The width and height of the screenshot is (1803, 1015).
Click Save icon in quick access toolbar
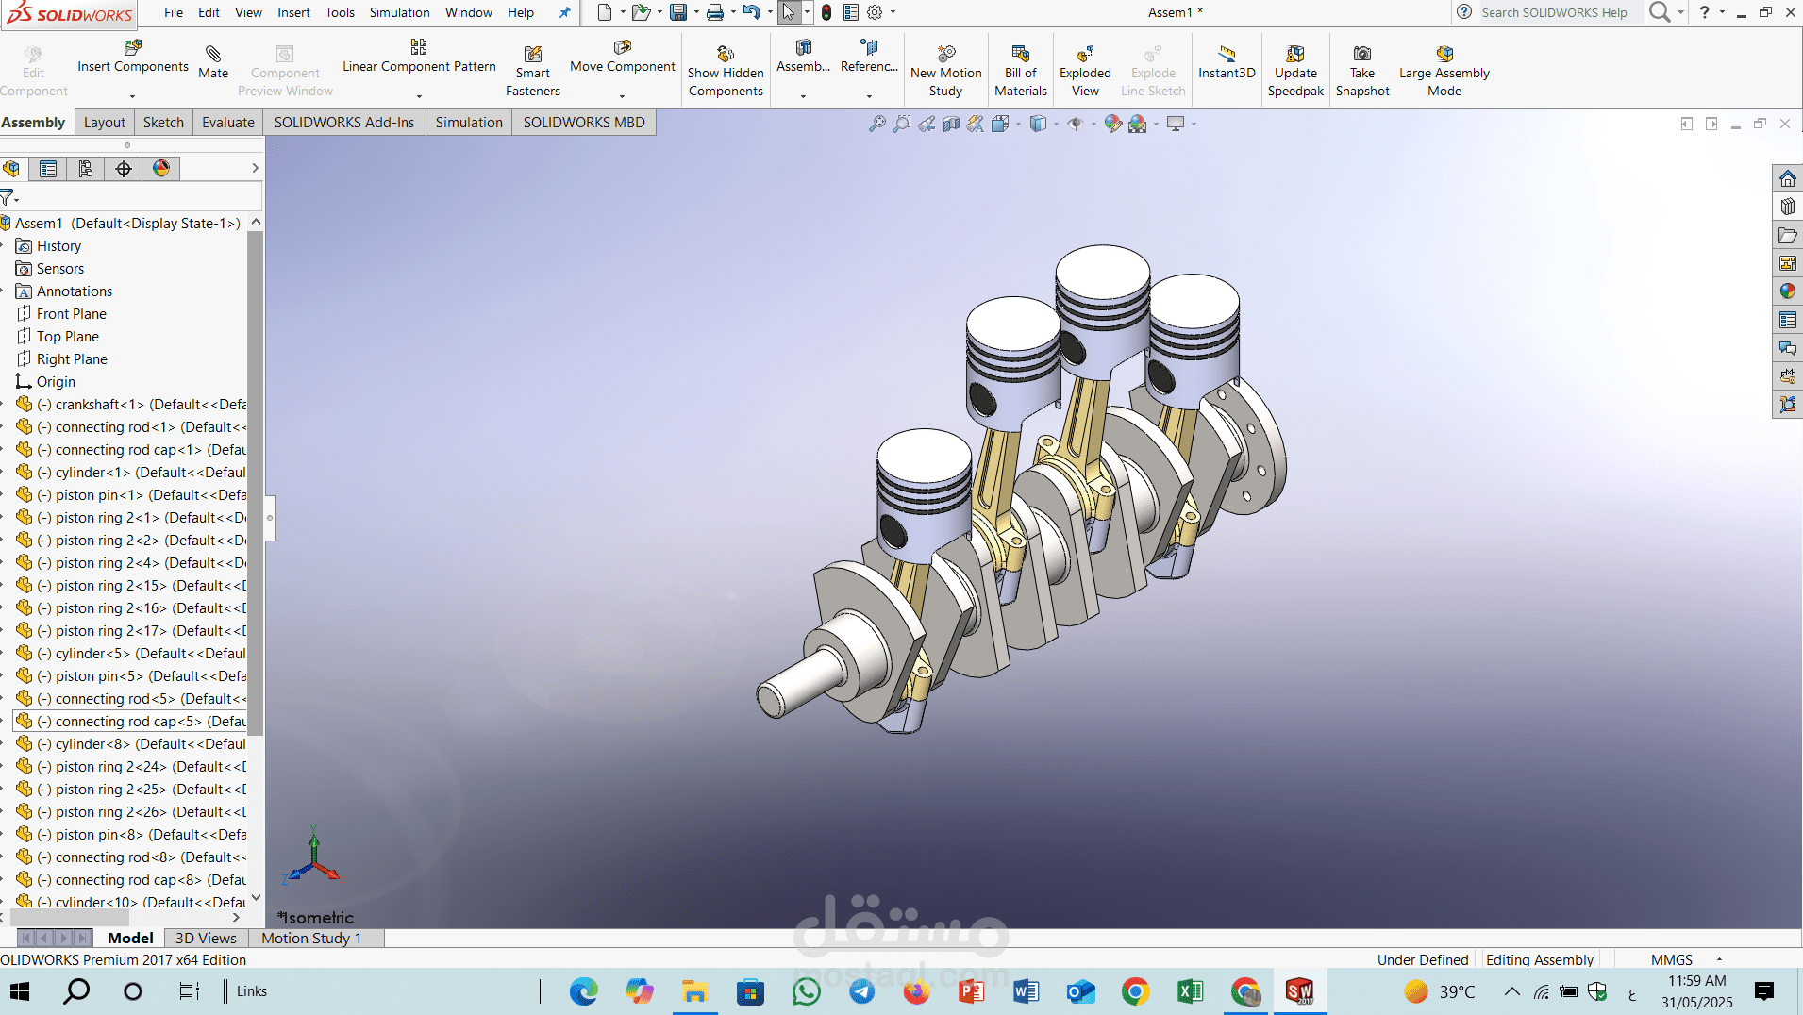coord(678,12)
